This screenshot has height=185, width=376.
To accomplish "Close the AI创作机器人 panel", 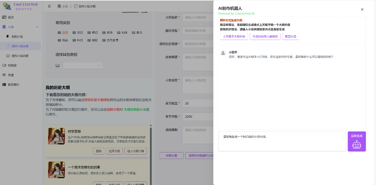I will point(362,9).
